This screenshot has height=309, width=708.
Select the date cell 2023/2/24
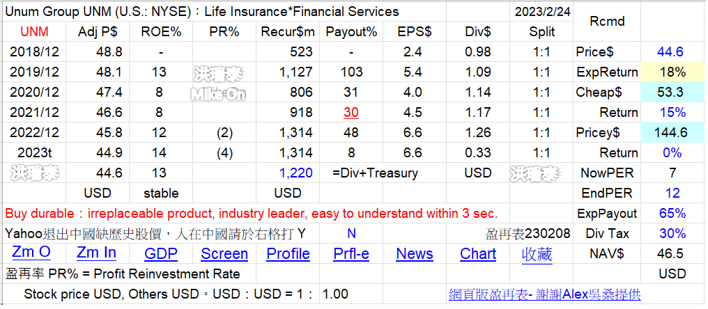click(x=542, y=12)
